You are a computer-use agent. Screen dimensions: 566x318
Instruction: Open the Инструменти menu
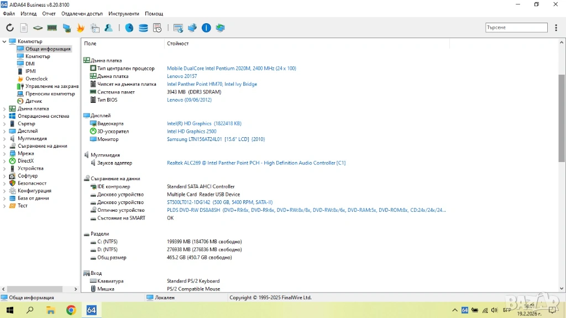click(124, 13)
